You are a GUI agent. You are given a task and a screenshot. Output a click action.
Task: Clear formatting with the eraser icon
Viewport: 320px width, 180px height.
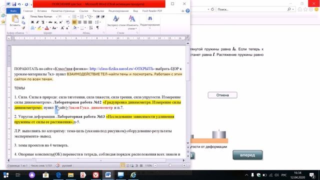click(x=68, y=22)
